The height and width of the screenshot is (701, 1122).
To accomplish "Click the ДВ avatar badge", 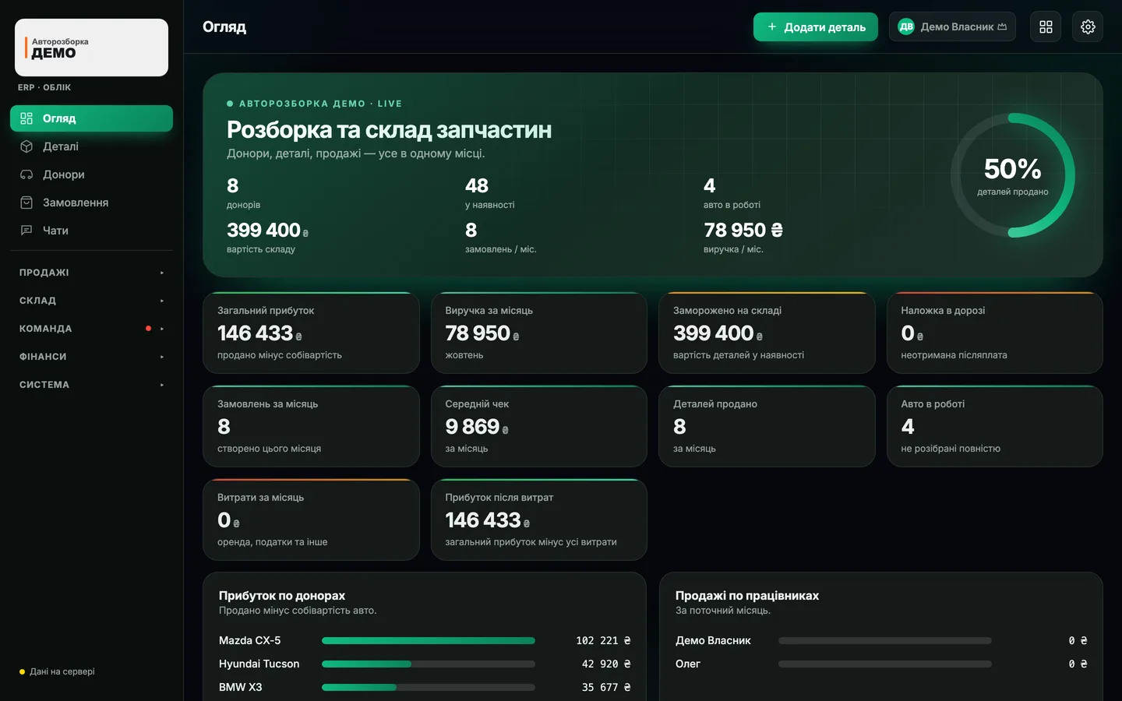I will 906,26.
